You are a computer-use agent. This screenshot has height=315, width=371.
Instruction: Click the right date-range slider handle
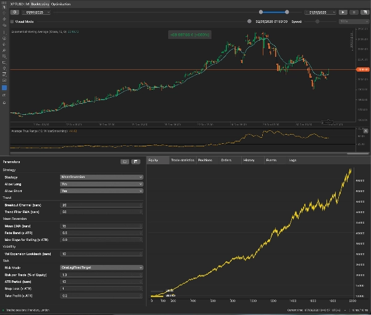[x=287, y=12]
